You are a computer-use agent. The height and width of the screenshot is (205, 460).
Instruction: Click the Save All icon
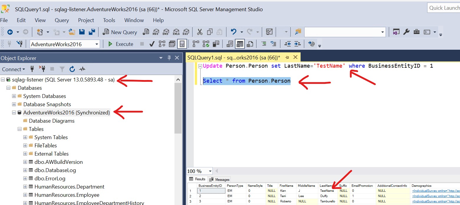coord(92,32)
